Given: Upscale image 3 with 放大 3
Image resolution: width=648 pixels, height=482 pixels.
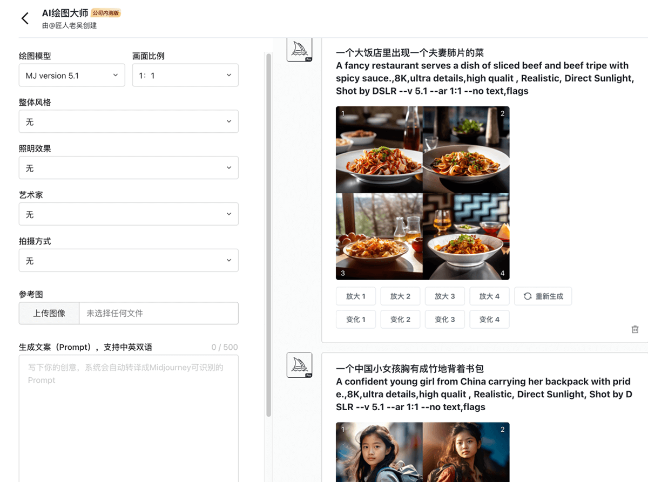Looking at the screenshot, I should (x=445, y=296).
